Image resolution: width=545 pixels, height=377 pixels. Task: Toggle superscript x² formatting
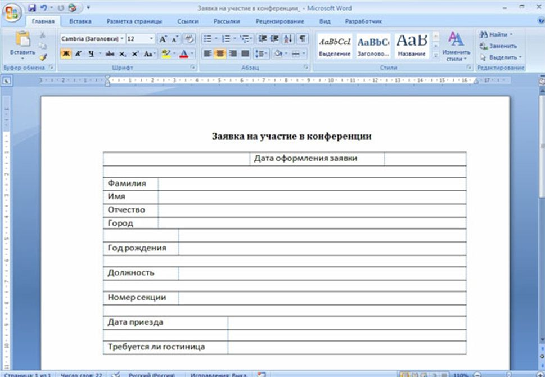point(135,53)
